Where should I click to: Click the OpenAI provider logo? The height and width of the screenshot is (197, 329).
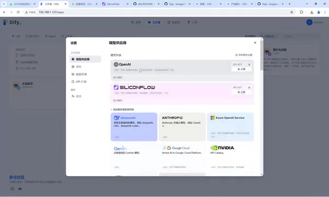[x=122, y=64]
